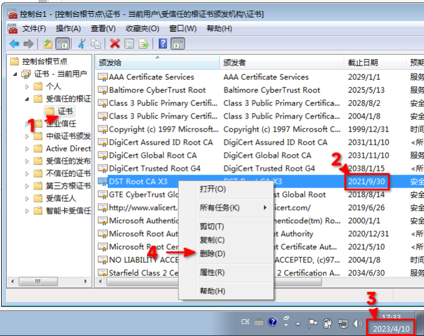The image size is (424, 336).
Task: Expand the 受信任人 folder node
Action: [27, 198]
